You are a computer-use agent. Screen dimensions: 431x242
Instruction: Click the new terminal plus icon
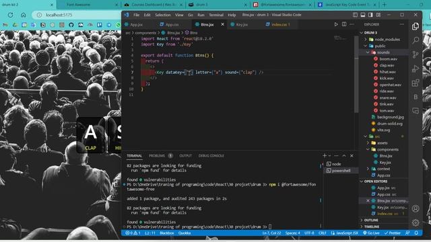(325, 155)
